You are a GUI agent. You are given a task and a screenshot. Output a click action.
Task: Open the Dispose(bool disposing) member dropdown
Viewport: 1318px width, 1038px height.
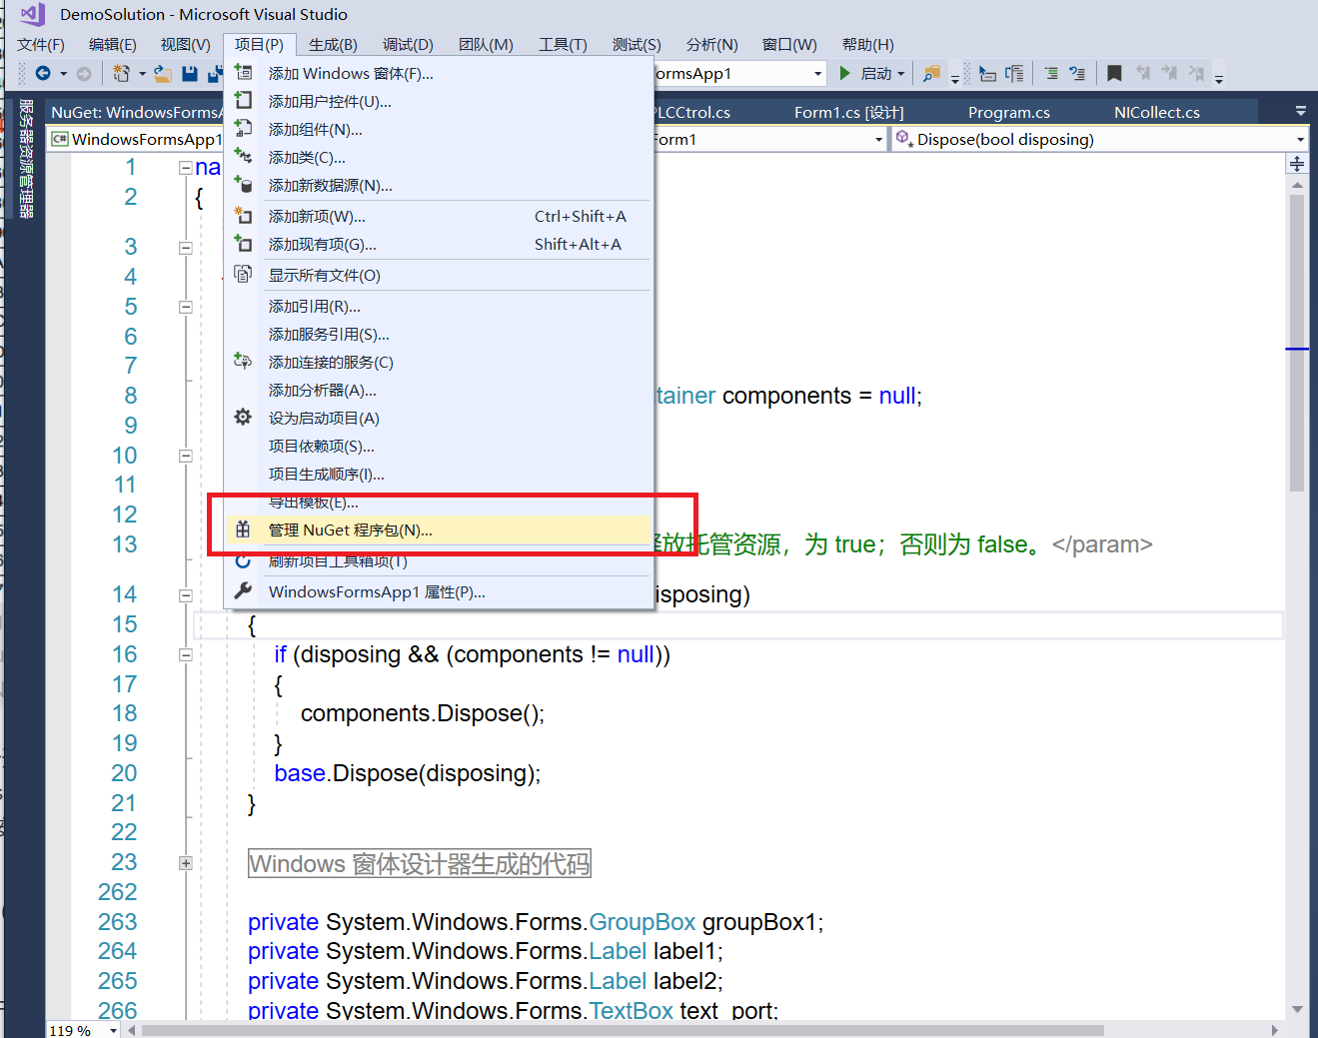[1300, 140]
